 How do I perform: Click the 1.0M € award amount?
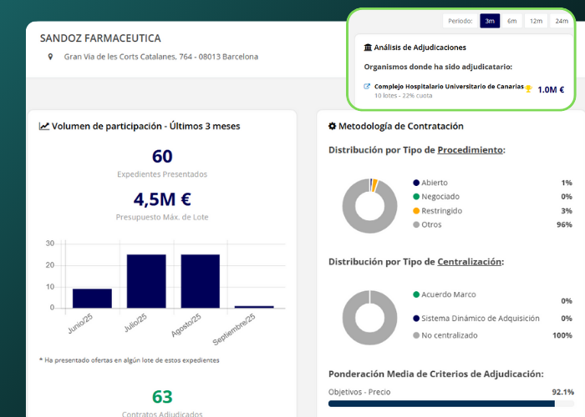pos(551,90)
